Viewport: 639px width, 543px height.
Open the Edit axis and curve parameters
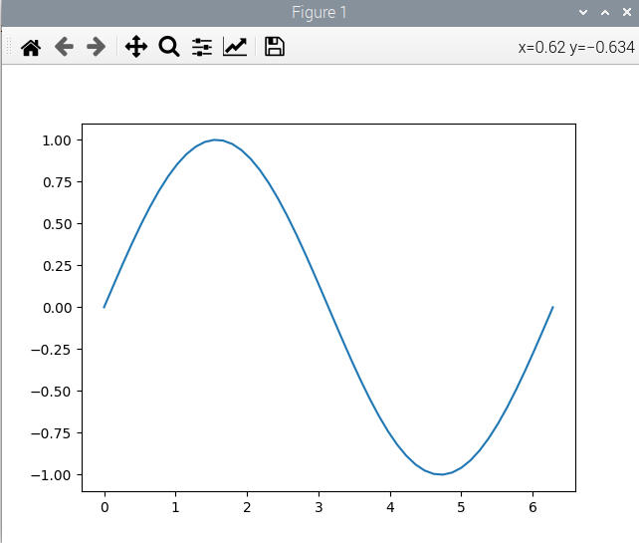click(x=235, y=47)
